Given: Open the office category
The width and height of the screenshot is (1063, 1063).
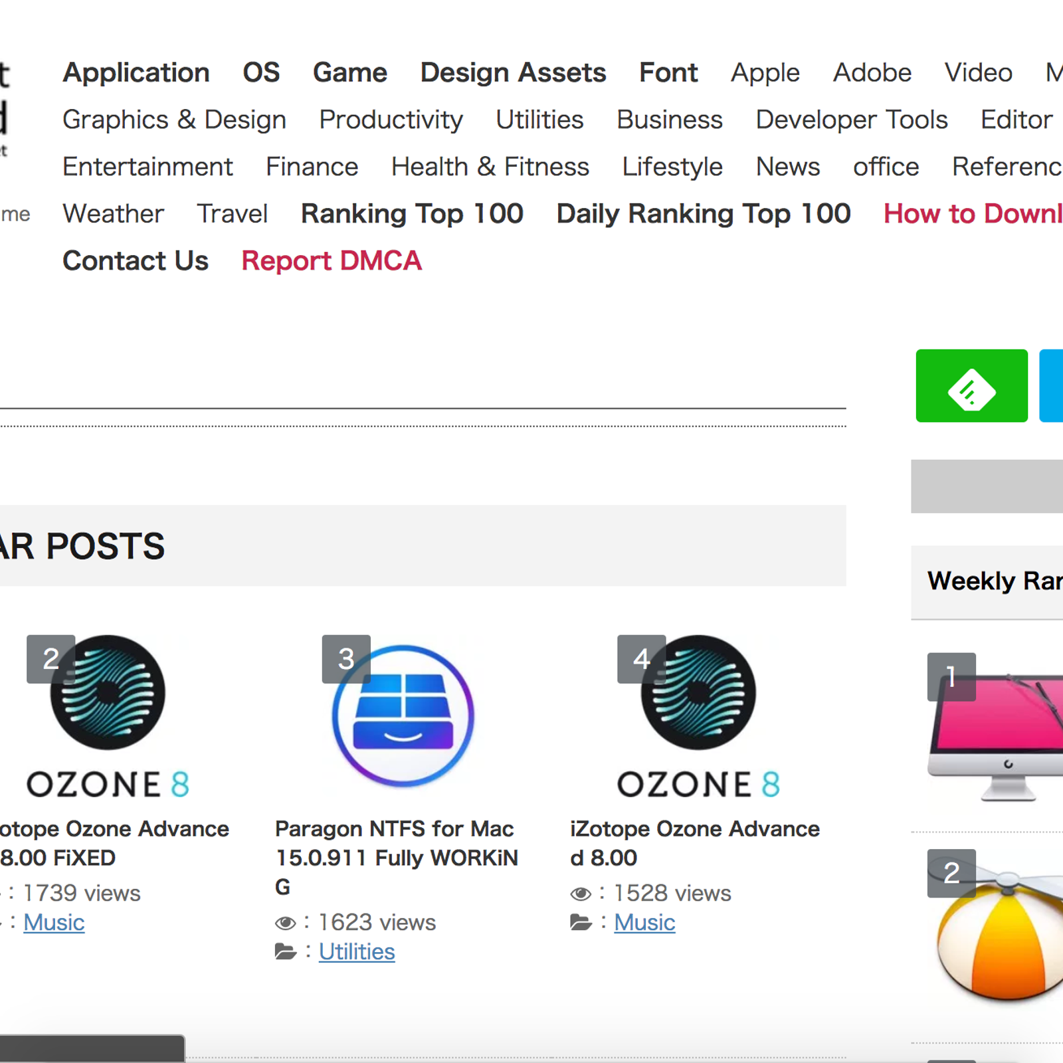Looking at the screenshot, I should point(886,167).
